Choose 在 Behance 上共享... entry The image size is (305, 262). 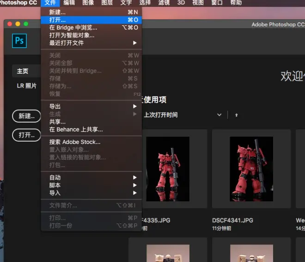[91, 130]
